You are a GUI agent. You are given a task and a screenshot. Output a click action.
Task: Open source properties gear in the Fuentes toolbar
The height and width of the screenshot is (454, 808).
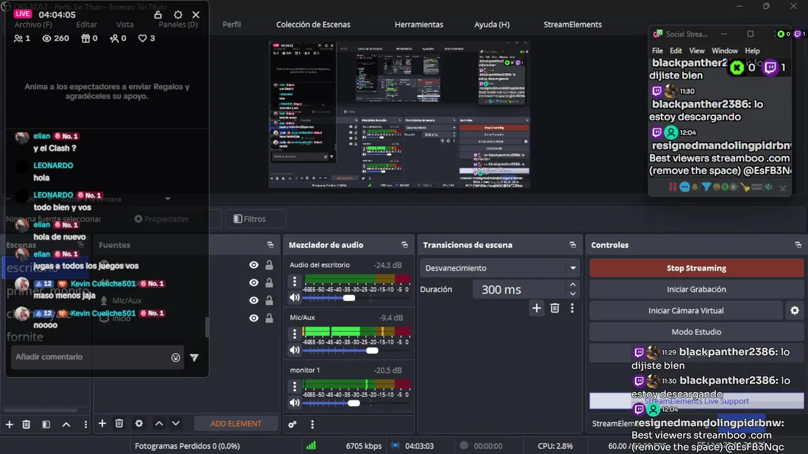click(x=139, y=424)
